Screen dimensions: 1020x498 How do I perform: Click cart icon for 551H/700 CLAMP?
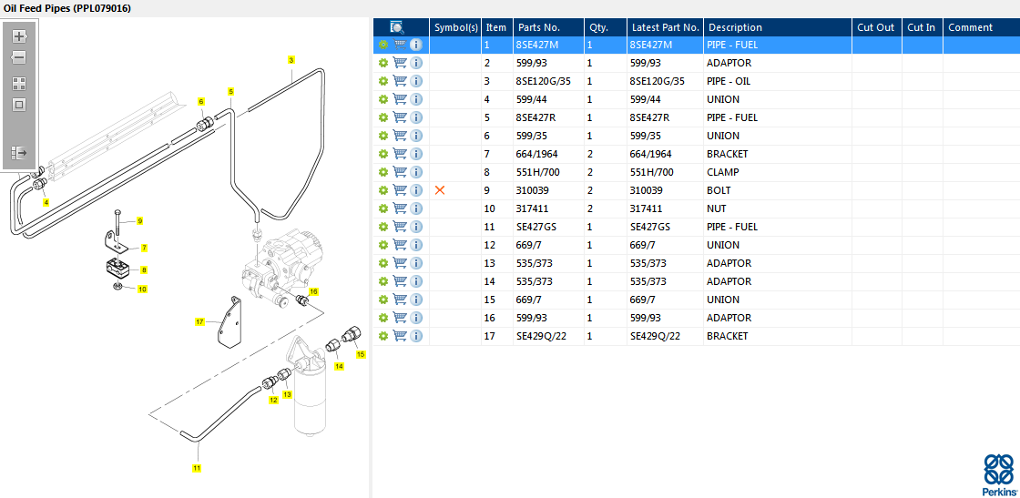(x=400, y=172)
